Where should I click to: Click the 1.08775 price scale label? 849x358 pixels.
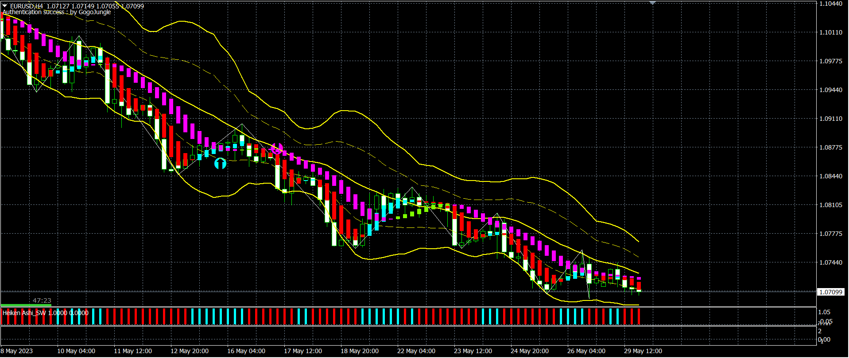pos(830,147)
